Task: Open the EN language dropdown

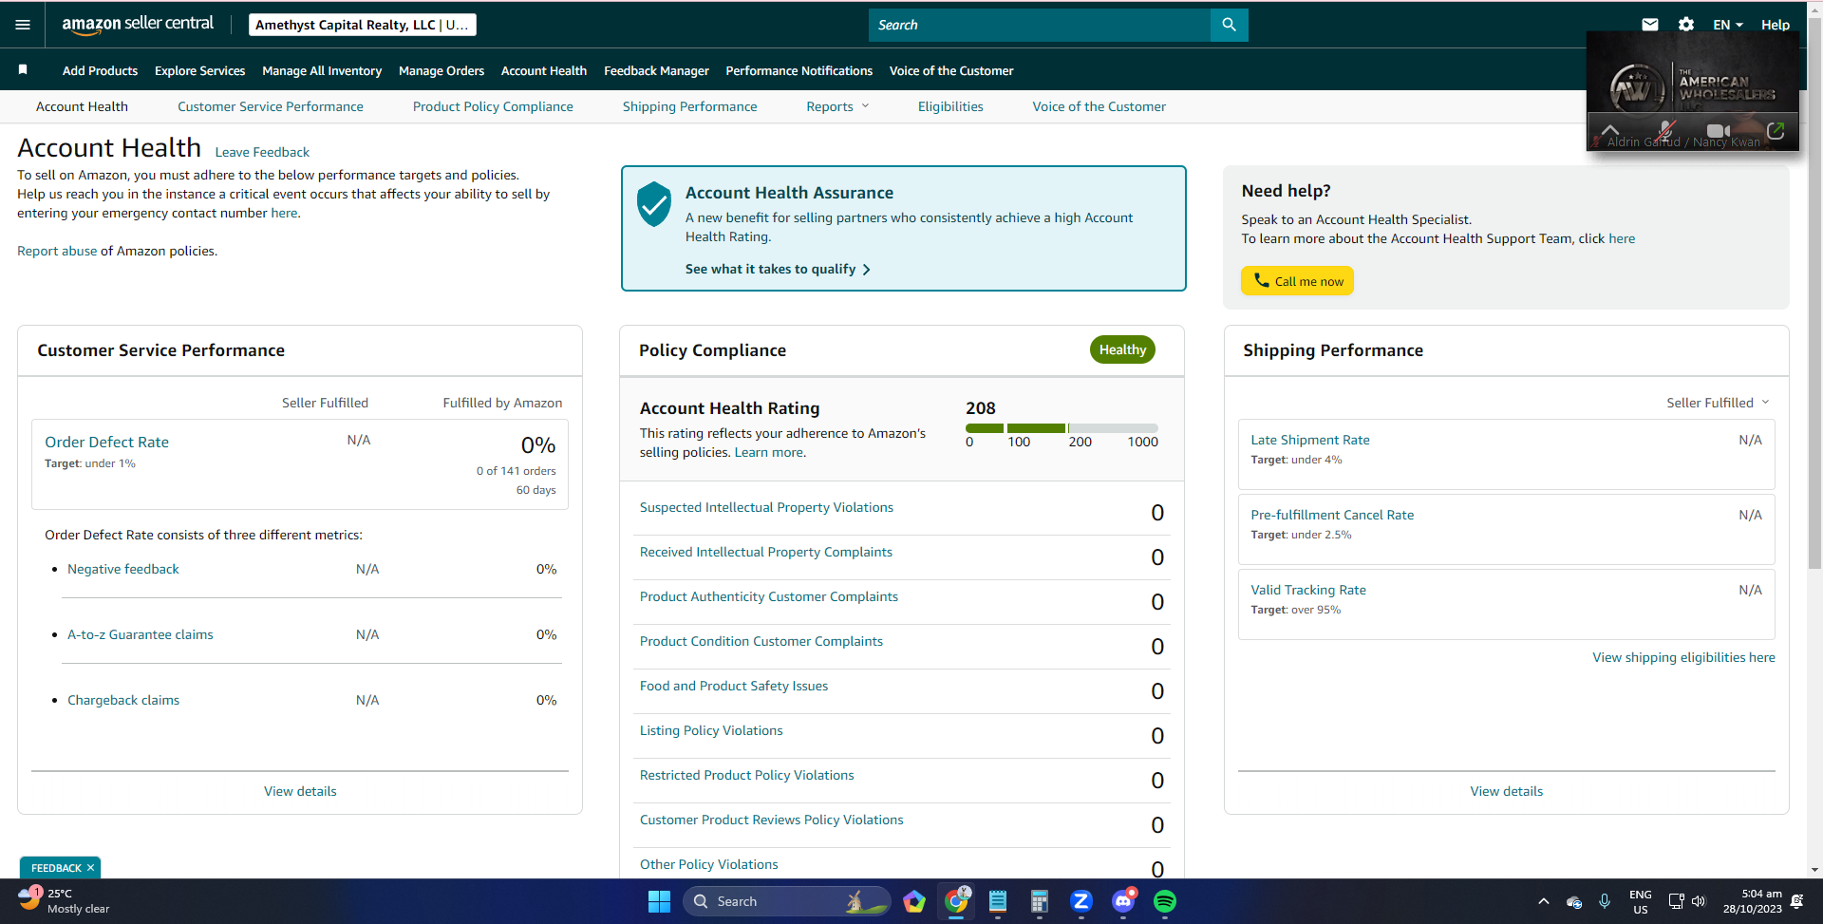Action: coord(1728,25)
